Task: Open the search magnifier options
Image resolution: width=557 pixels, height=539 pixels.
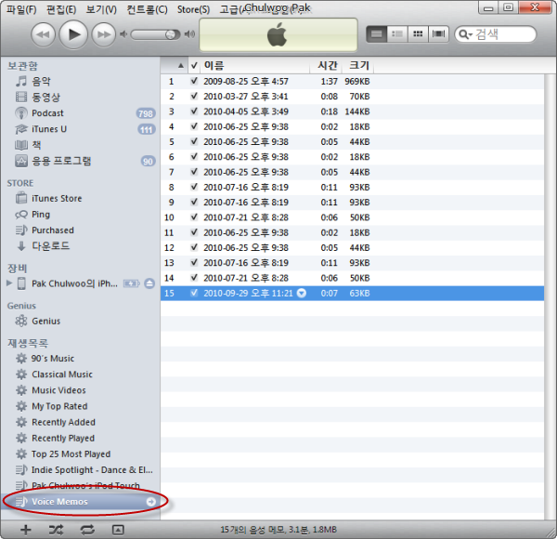Action: coord(465,34)
